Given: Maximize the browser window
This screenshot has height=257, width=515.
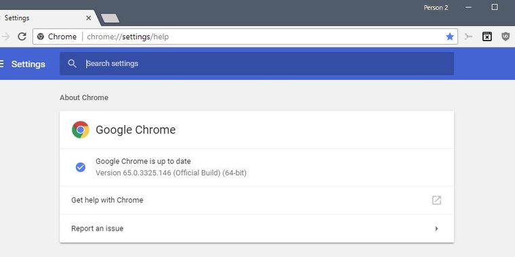Looking at the screenshot, I should tap(494, 7).
